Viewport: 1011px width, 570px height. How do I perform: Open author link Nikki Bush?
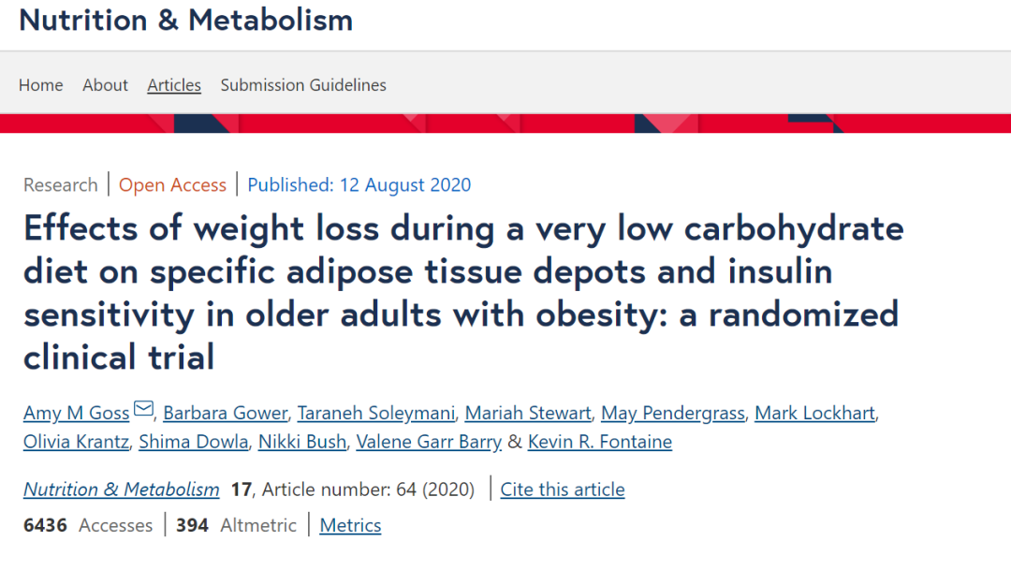tap(302, 442)
